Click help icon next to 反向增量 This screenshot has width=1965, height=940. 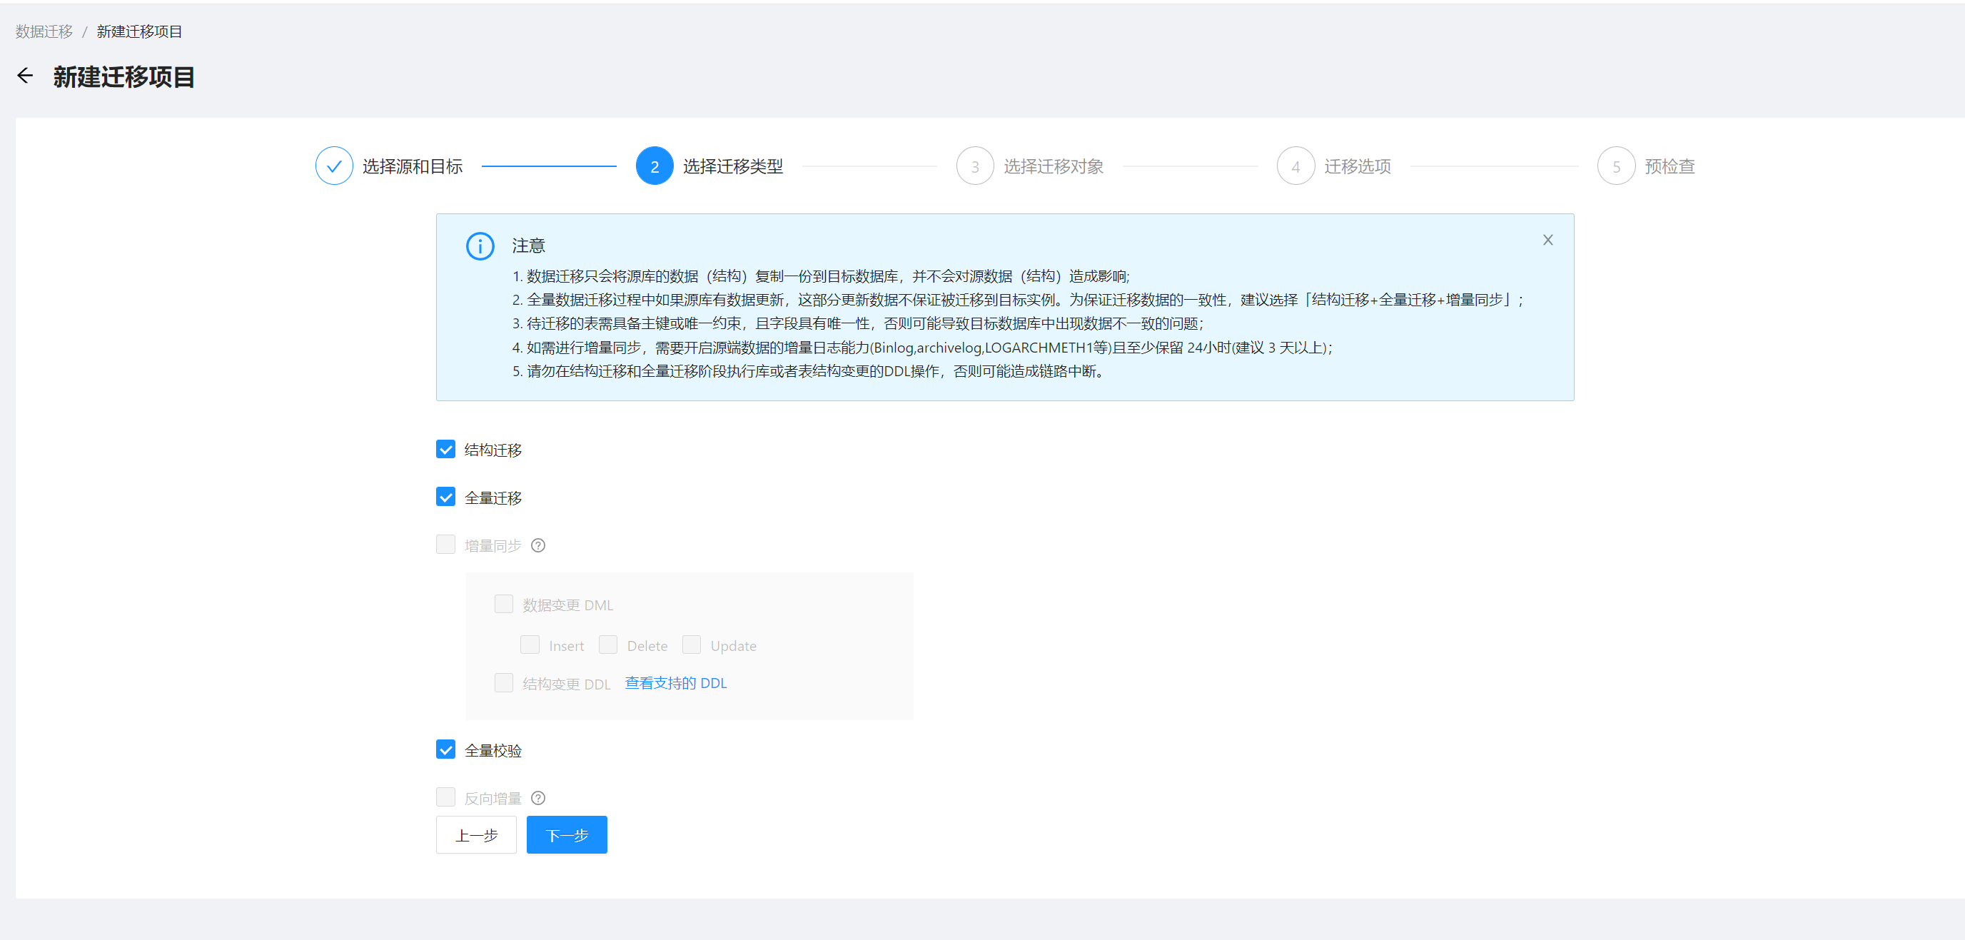tap(537, 798)
